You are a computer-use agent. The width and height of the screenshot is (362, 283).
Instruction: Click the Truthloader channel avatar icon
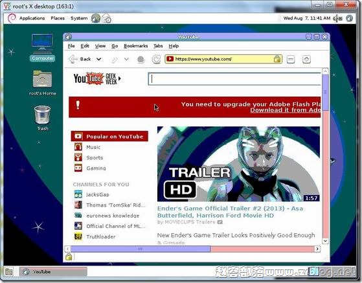(x=78, y=236)
